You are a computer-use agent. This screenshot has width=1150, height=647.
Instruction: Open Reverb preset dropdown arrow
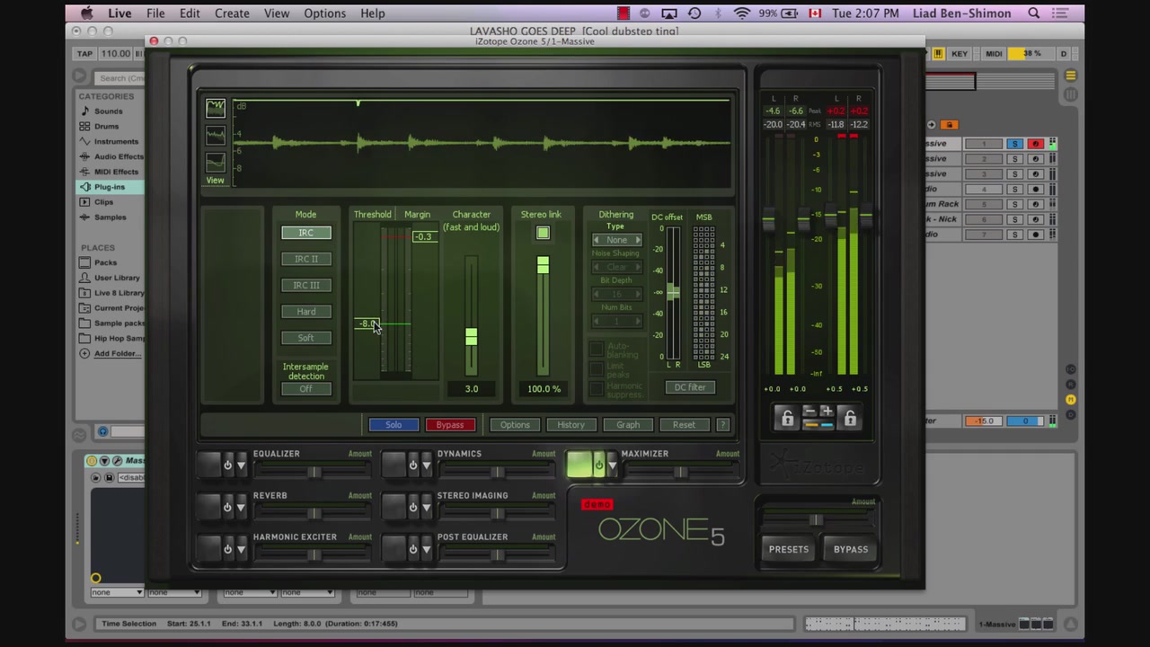pyautogui.click(x=241, y=507)
